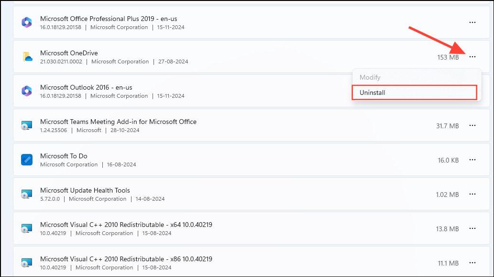Click the 16.0 KB size value
The image size is (494, 277).
point(448,160)
